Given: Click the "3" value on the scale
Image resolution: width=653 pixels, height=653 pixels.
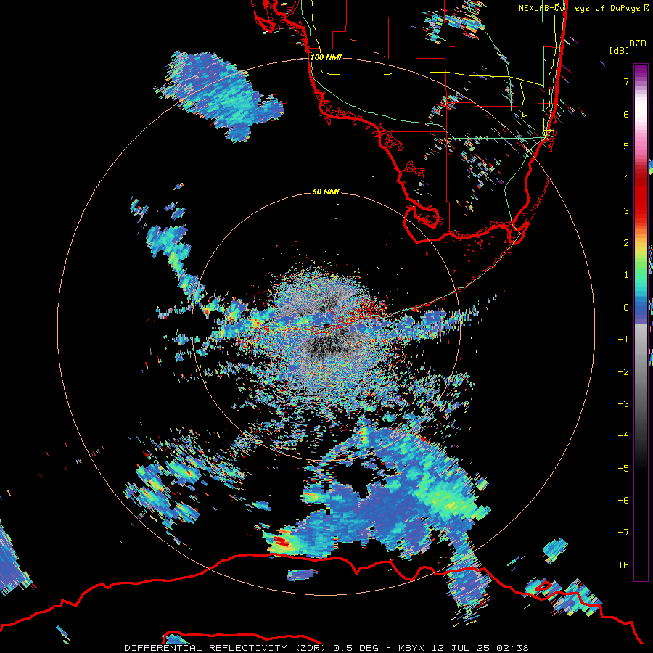Looking at the screenshot, I should [x=626, y=210].
